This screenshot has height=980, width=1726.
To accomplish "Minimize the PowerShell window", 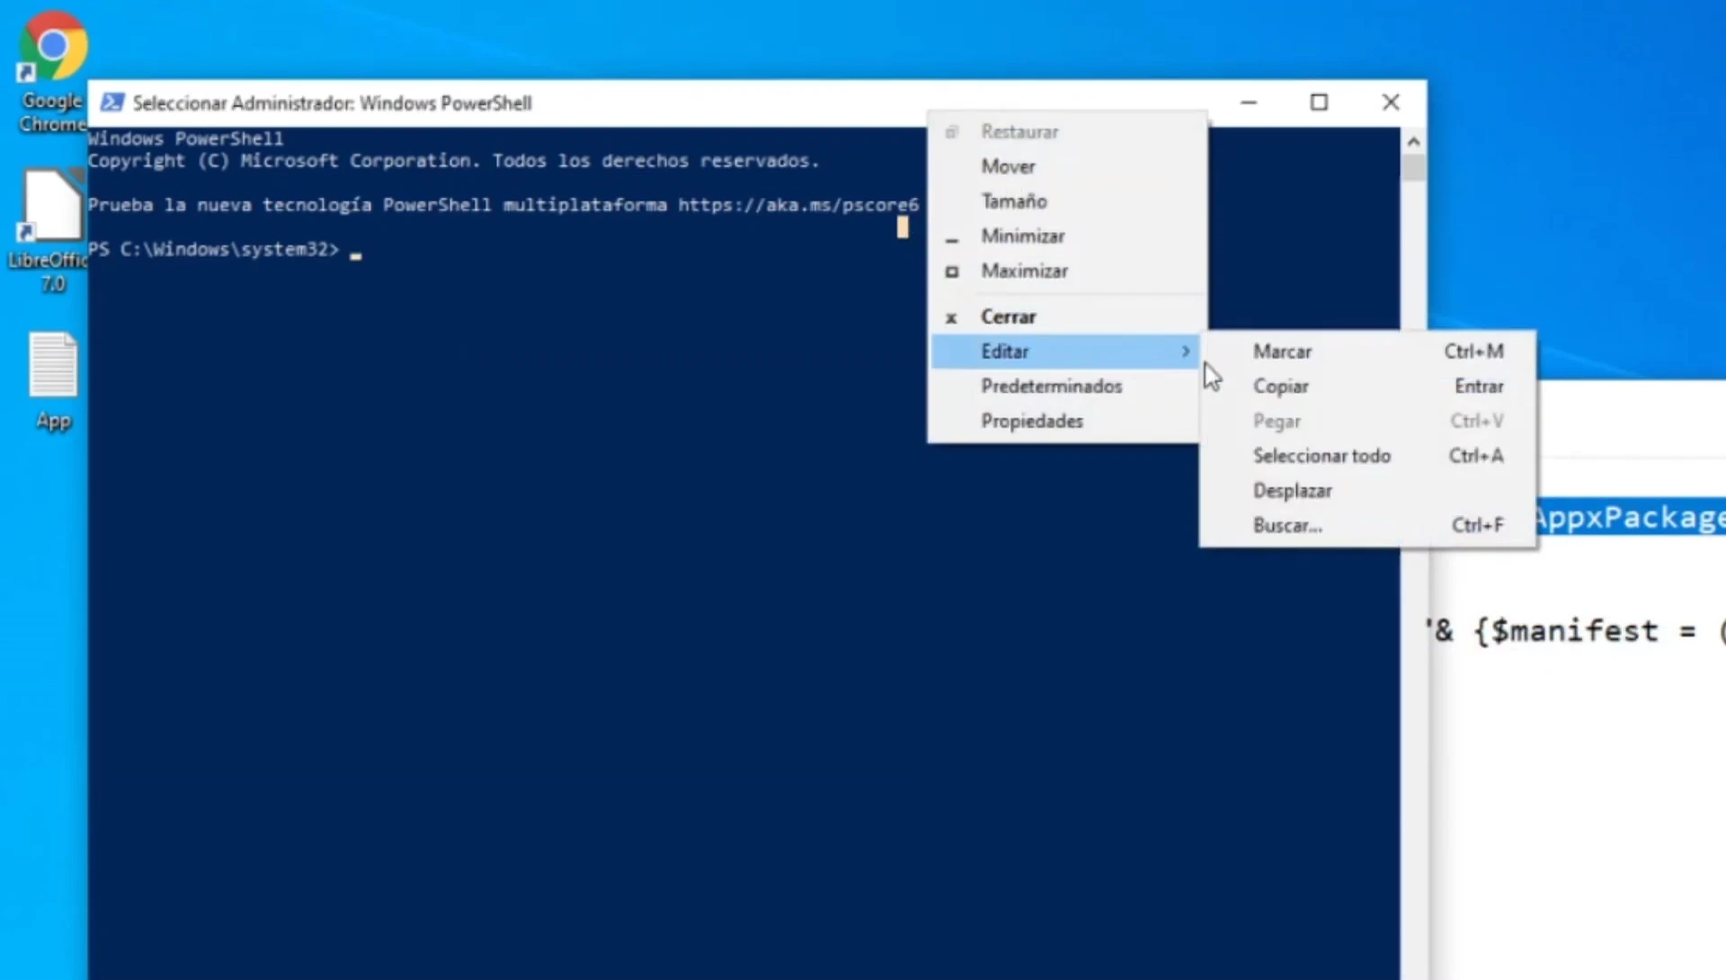I will pyautogui.click(x=1249, y=102).
